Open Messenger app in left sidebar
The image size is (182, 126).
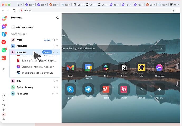4,26
